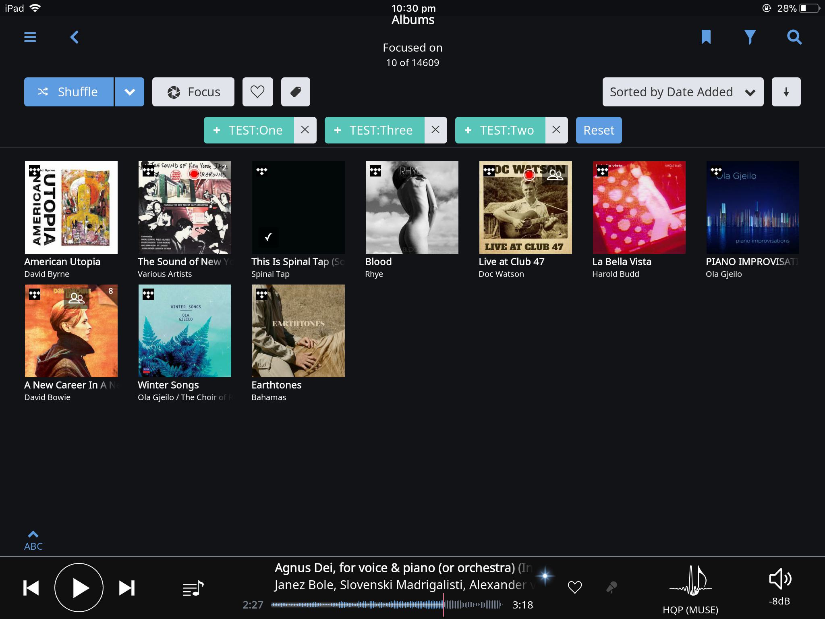Favorite the currently playing track
825x619 pixels.
pyautogui.click(x=574, y=587)
